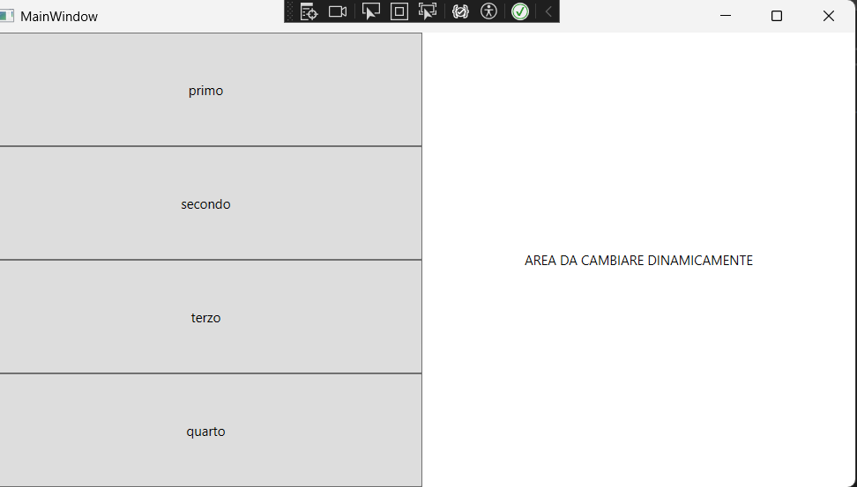The image size is (857, 487).
Task: Maximize the MainWindow window
Action: coord(777,16)
